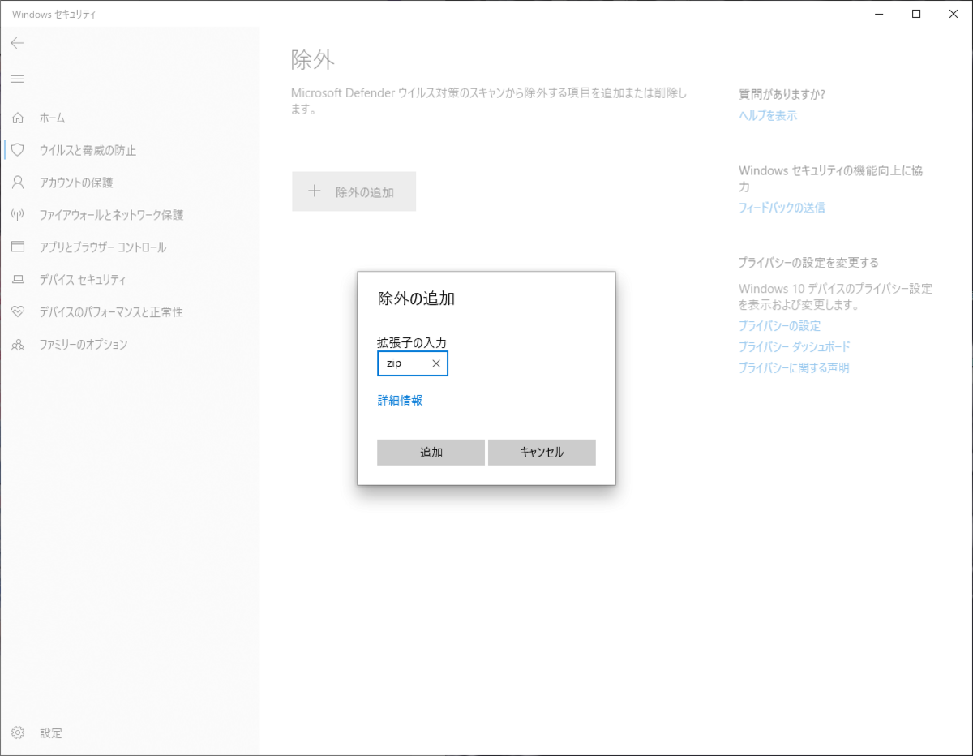Click the plus icon on 除外の追加 button
The image size is (973, 756).
tap(315, 192)
